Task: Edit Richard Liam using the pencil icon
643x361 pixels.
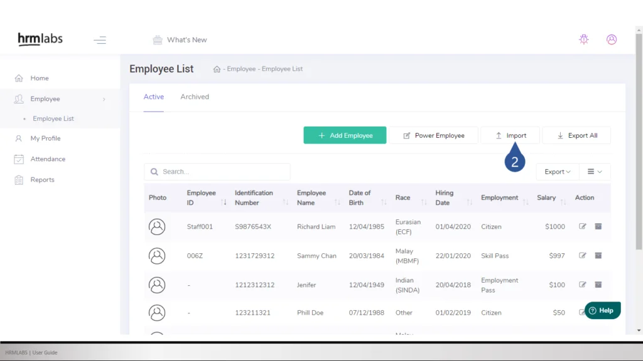Action: pyautogui.click(x=583, y=226)
